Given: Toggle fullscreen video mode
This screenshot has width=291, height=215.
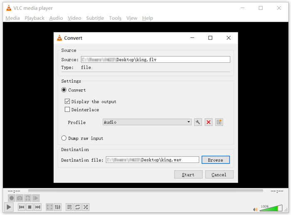Looking at the screenshot, I should [x=49, y=207].
